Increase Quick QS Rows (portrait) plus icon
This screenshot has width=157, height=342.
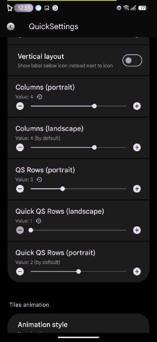tap(137, 271)
